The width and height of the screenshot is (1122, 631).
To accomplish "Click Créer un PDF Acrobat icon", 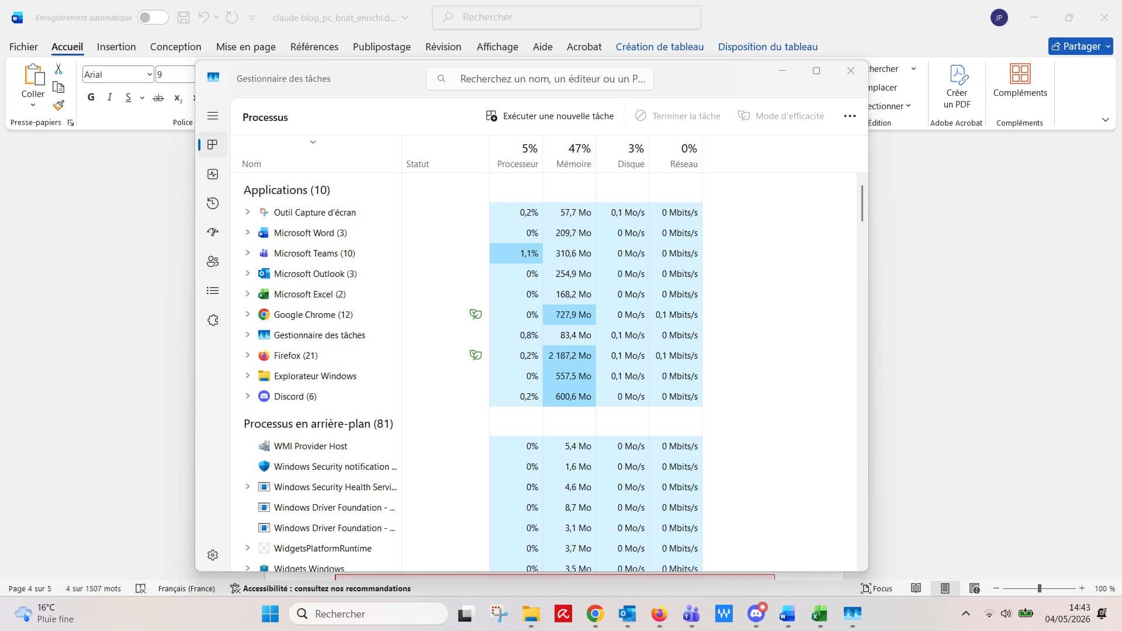I will (957, 86).
